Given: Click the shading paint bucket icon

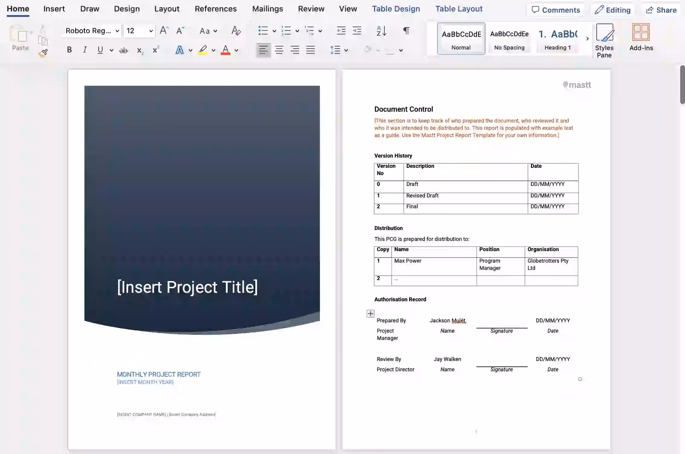Looking at the screenshot, I should pos(367,50).
